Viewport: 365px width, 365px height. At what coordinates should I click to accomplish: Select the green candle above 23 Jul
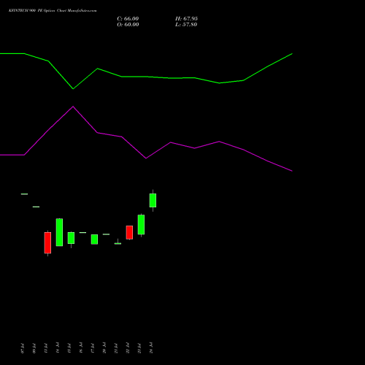(141, 225)
